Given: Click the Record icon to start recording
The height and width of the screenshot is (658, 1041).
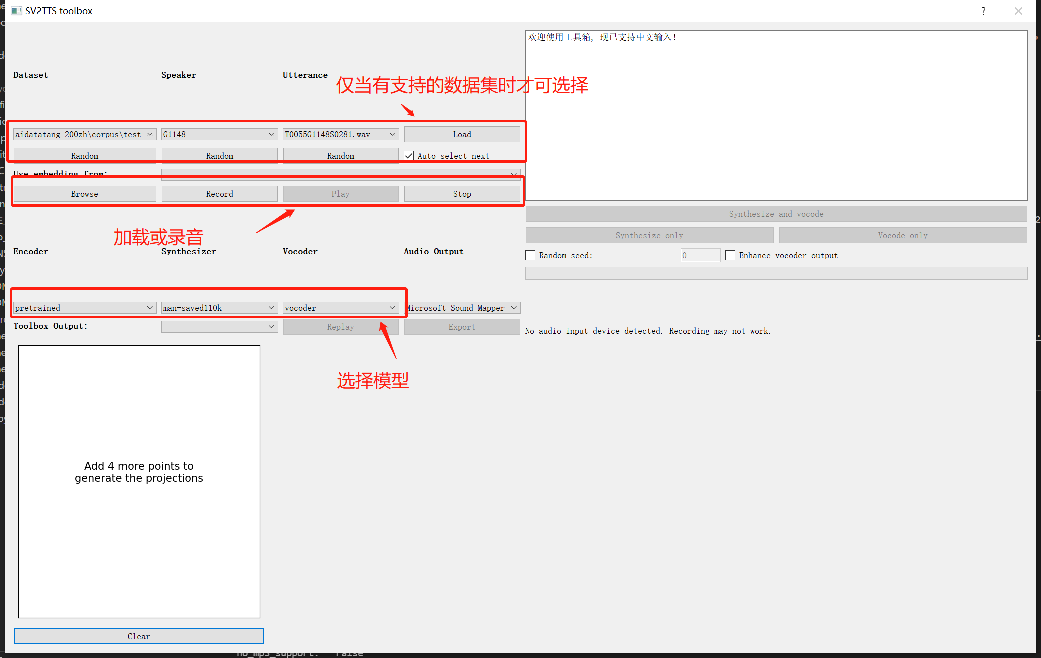Looking at the screenshot, I should pos(219,194).
